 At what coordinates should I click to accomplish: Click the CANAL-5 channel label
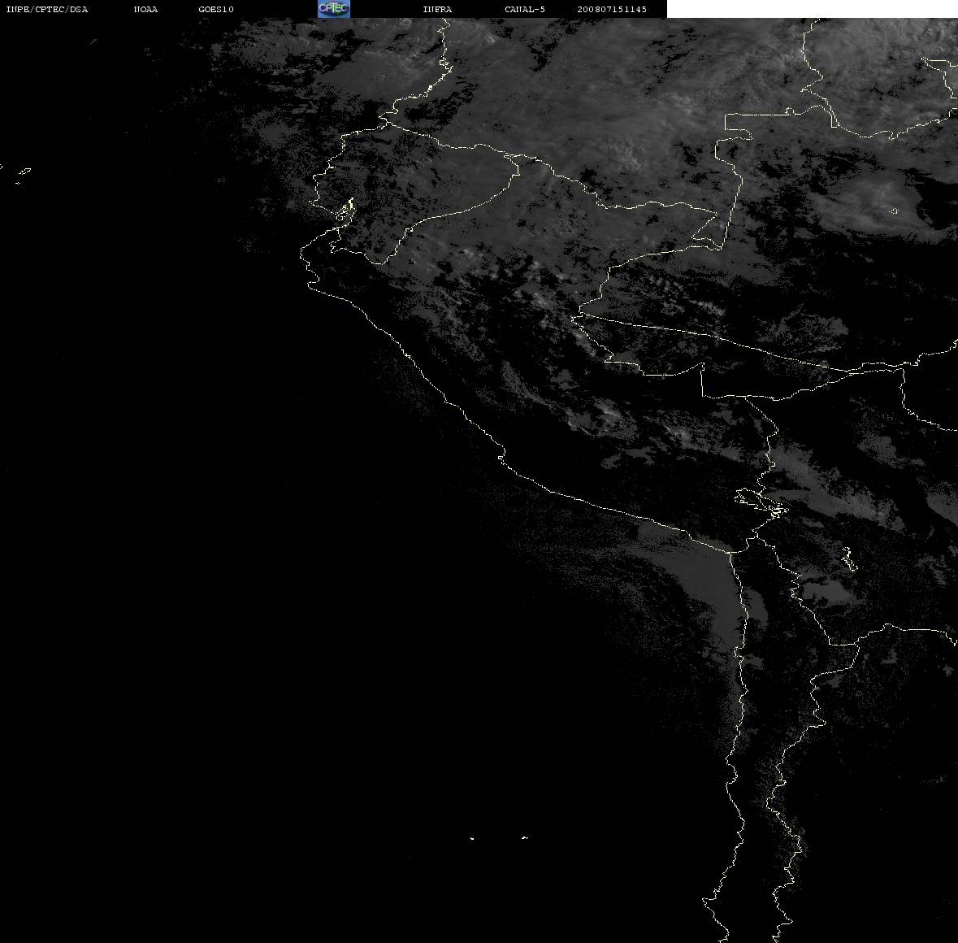525,9
